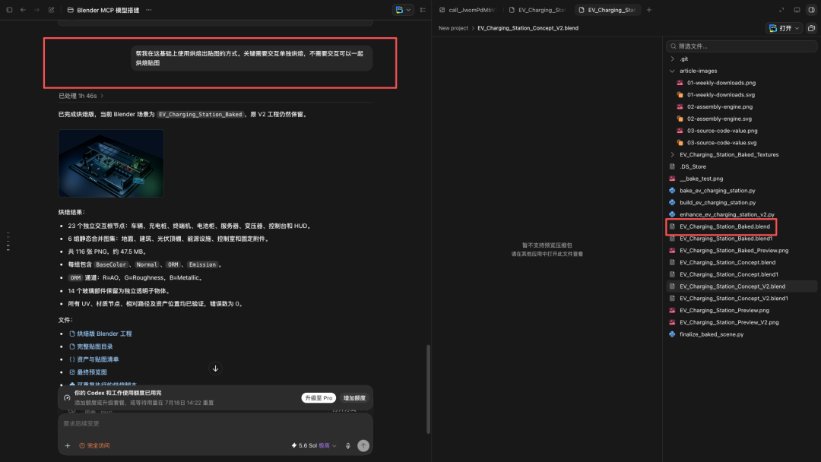This screenshot has width=821, height=462.
Task: Expand the .git folder
Action: [x=672, y=59]
